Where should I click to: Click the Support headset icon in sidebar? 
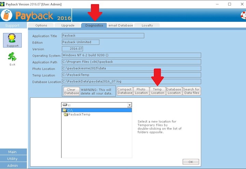click(13, 39)
